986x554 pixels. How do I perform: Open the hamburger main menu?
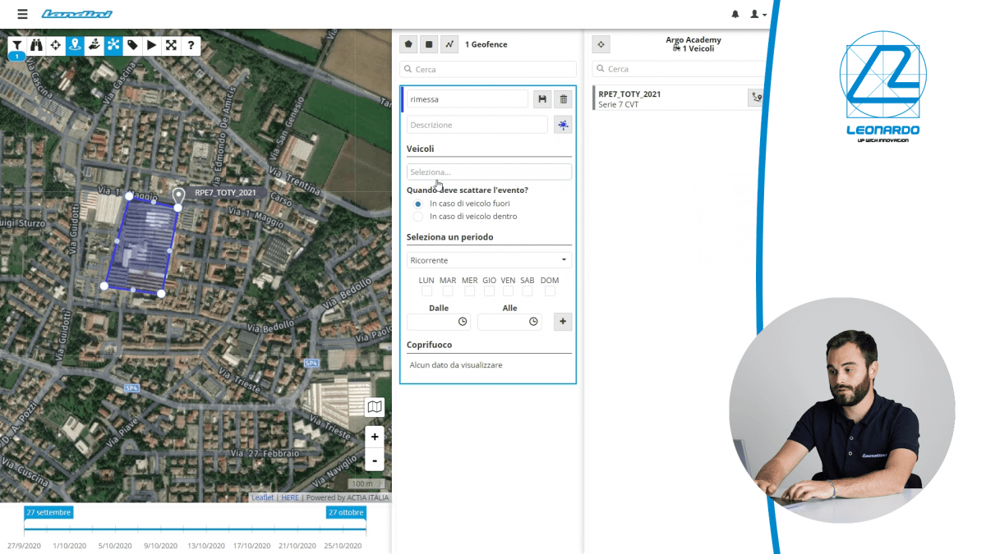22,14
